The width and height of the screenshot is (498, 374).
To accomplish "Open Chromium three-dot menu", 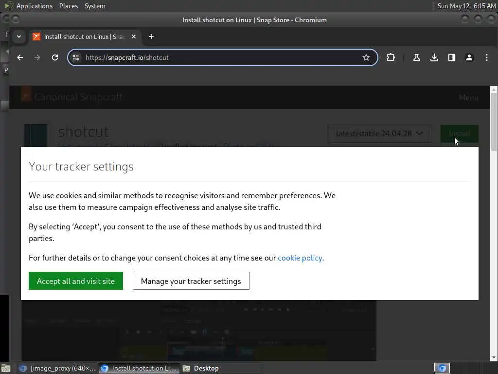I will click(486, 57).
